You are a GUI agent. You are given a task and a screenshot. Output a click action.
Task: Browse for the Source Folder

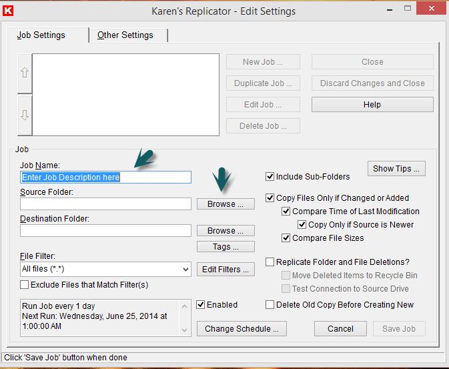tap(226, 204)
